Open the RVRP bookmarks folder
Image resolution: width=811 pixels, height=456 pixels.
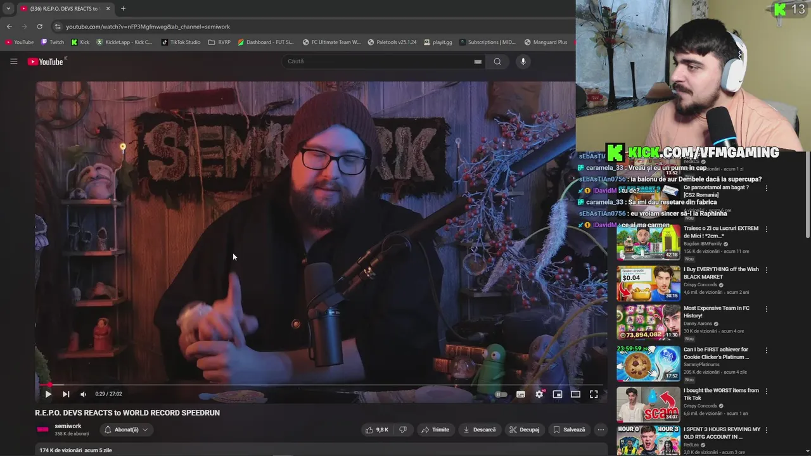(x=220, y=42)
